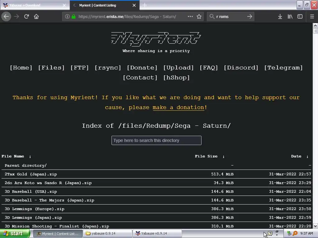Download 3D Lemmings (Japan).zip
Image resolution: width=318 pixels, height=238 pixels.
pos(33,218)
